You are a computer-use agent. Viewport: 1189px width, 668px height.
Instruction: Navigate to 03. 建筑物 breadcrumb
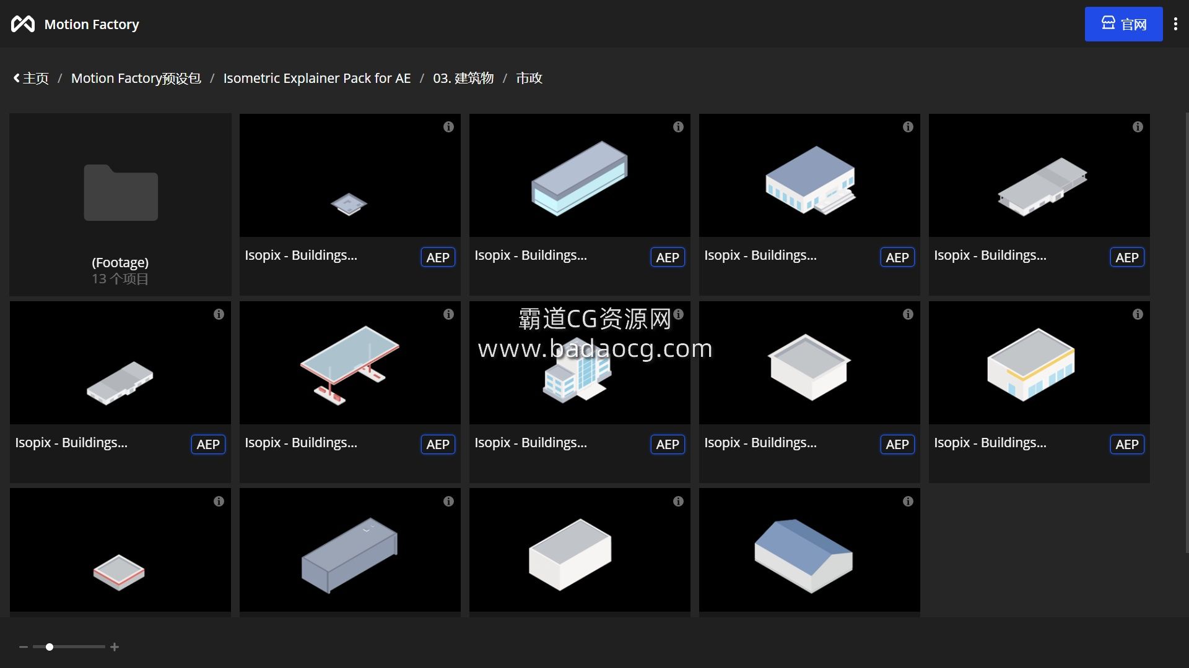coord(463,79)
